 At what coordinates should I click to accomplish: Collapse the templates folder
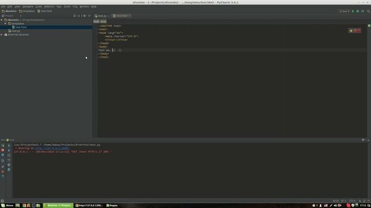[5, 24]
